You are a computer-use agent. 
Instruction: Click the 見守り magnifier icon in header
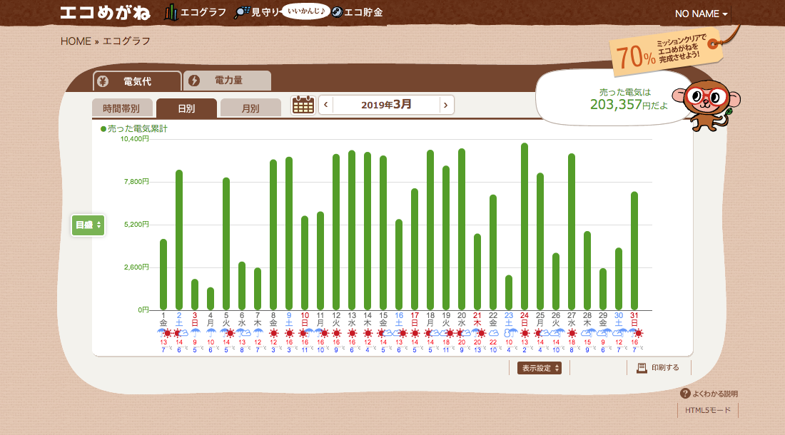pyautogui.click(x=242, y=12)
